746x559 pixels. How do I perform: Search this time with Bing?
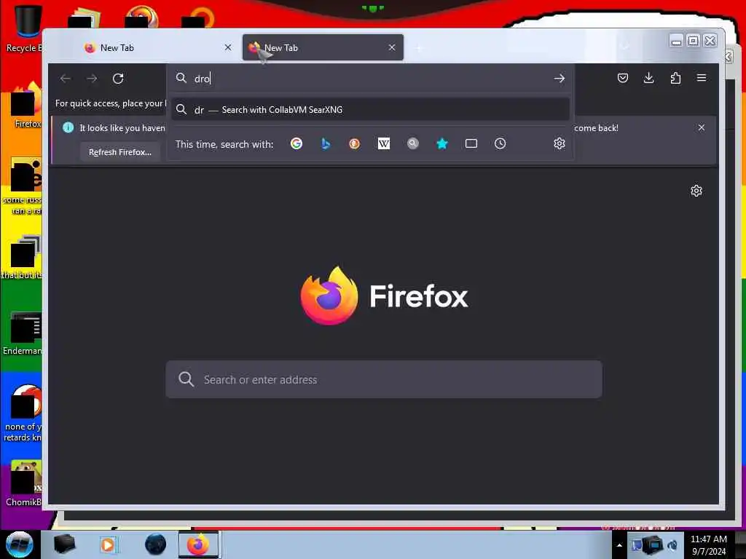[326, 143]
